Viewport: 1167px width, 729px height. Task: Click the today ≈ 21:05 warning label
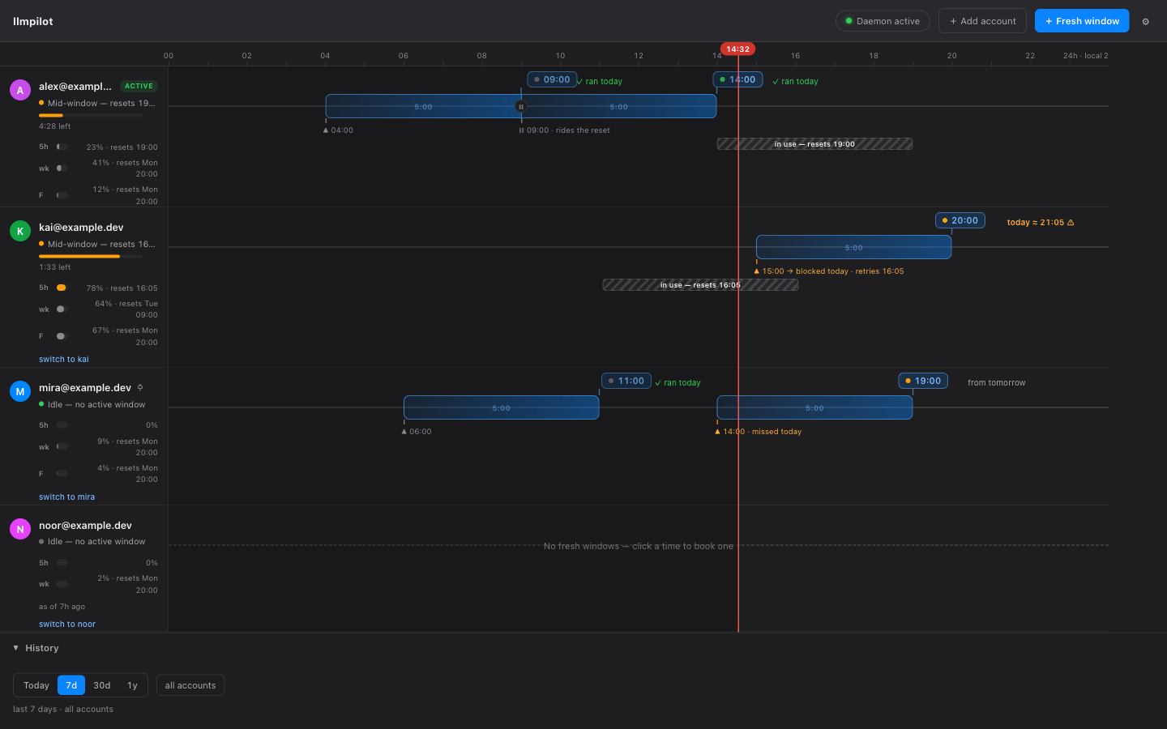coord(1041,222)
